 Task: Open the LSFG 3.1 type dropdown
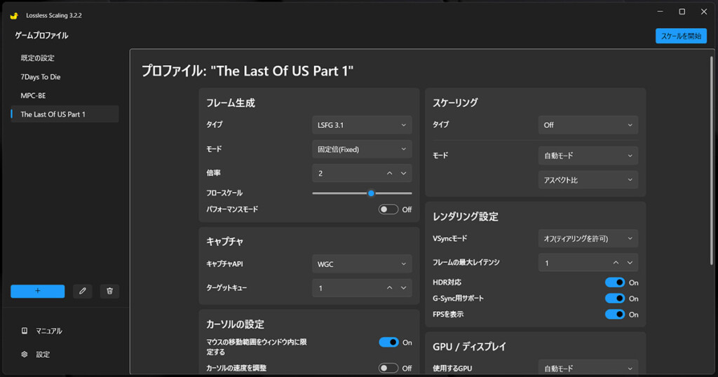[362, 125]
